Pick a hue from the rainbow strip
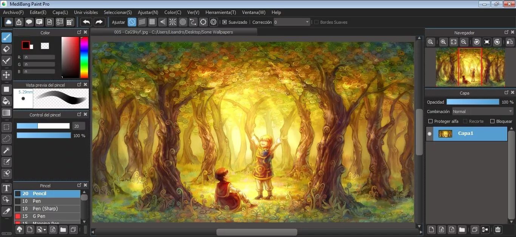Image resolution: width=516 pixels, height=237 pixels. coord(84,57)
